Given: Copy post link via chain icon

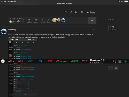Looking at the screenshot, I should click(71, 12).
